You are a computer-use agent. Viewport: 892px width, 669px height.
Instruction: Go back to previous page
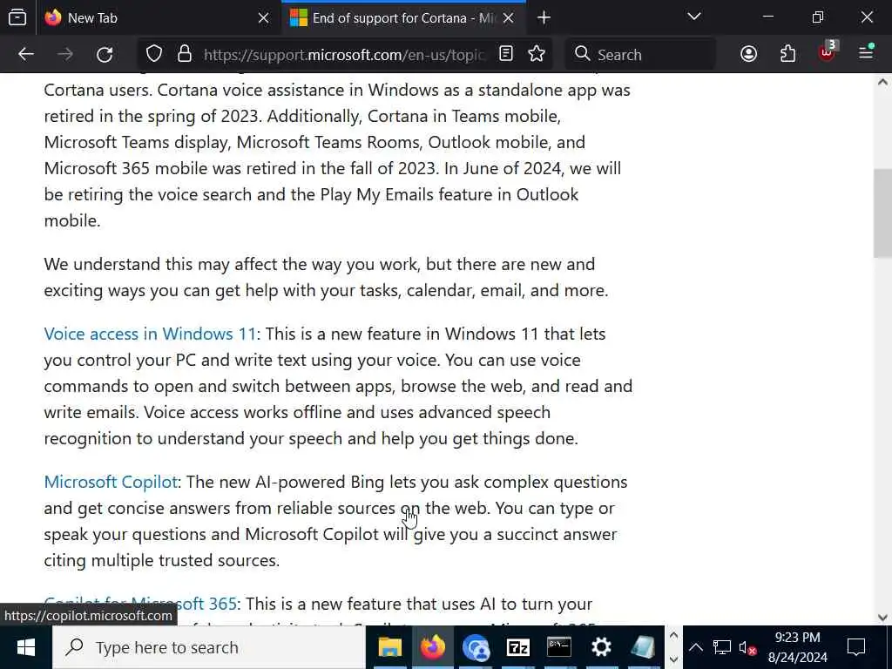(x=26, y=55)
